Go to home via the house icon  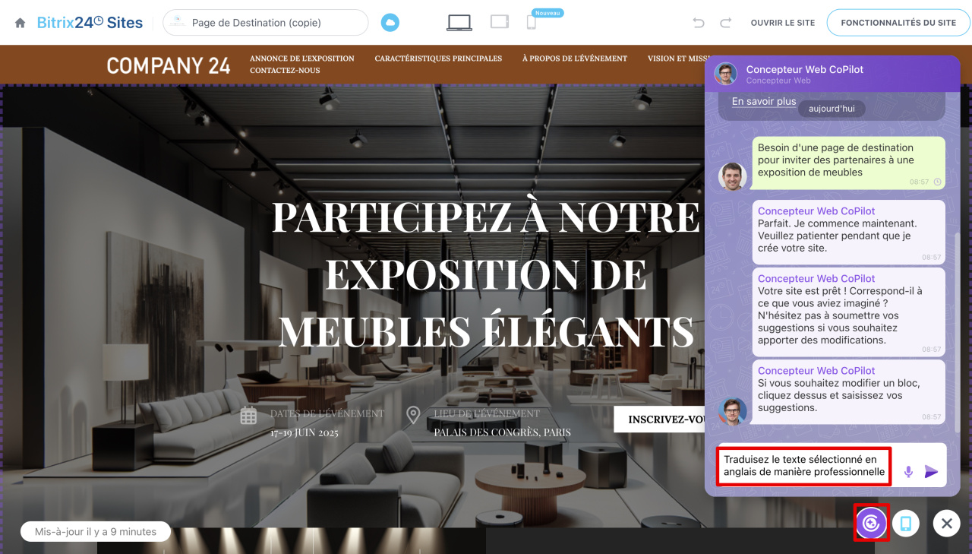(20, 23)
